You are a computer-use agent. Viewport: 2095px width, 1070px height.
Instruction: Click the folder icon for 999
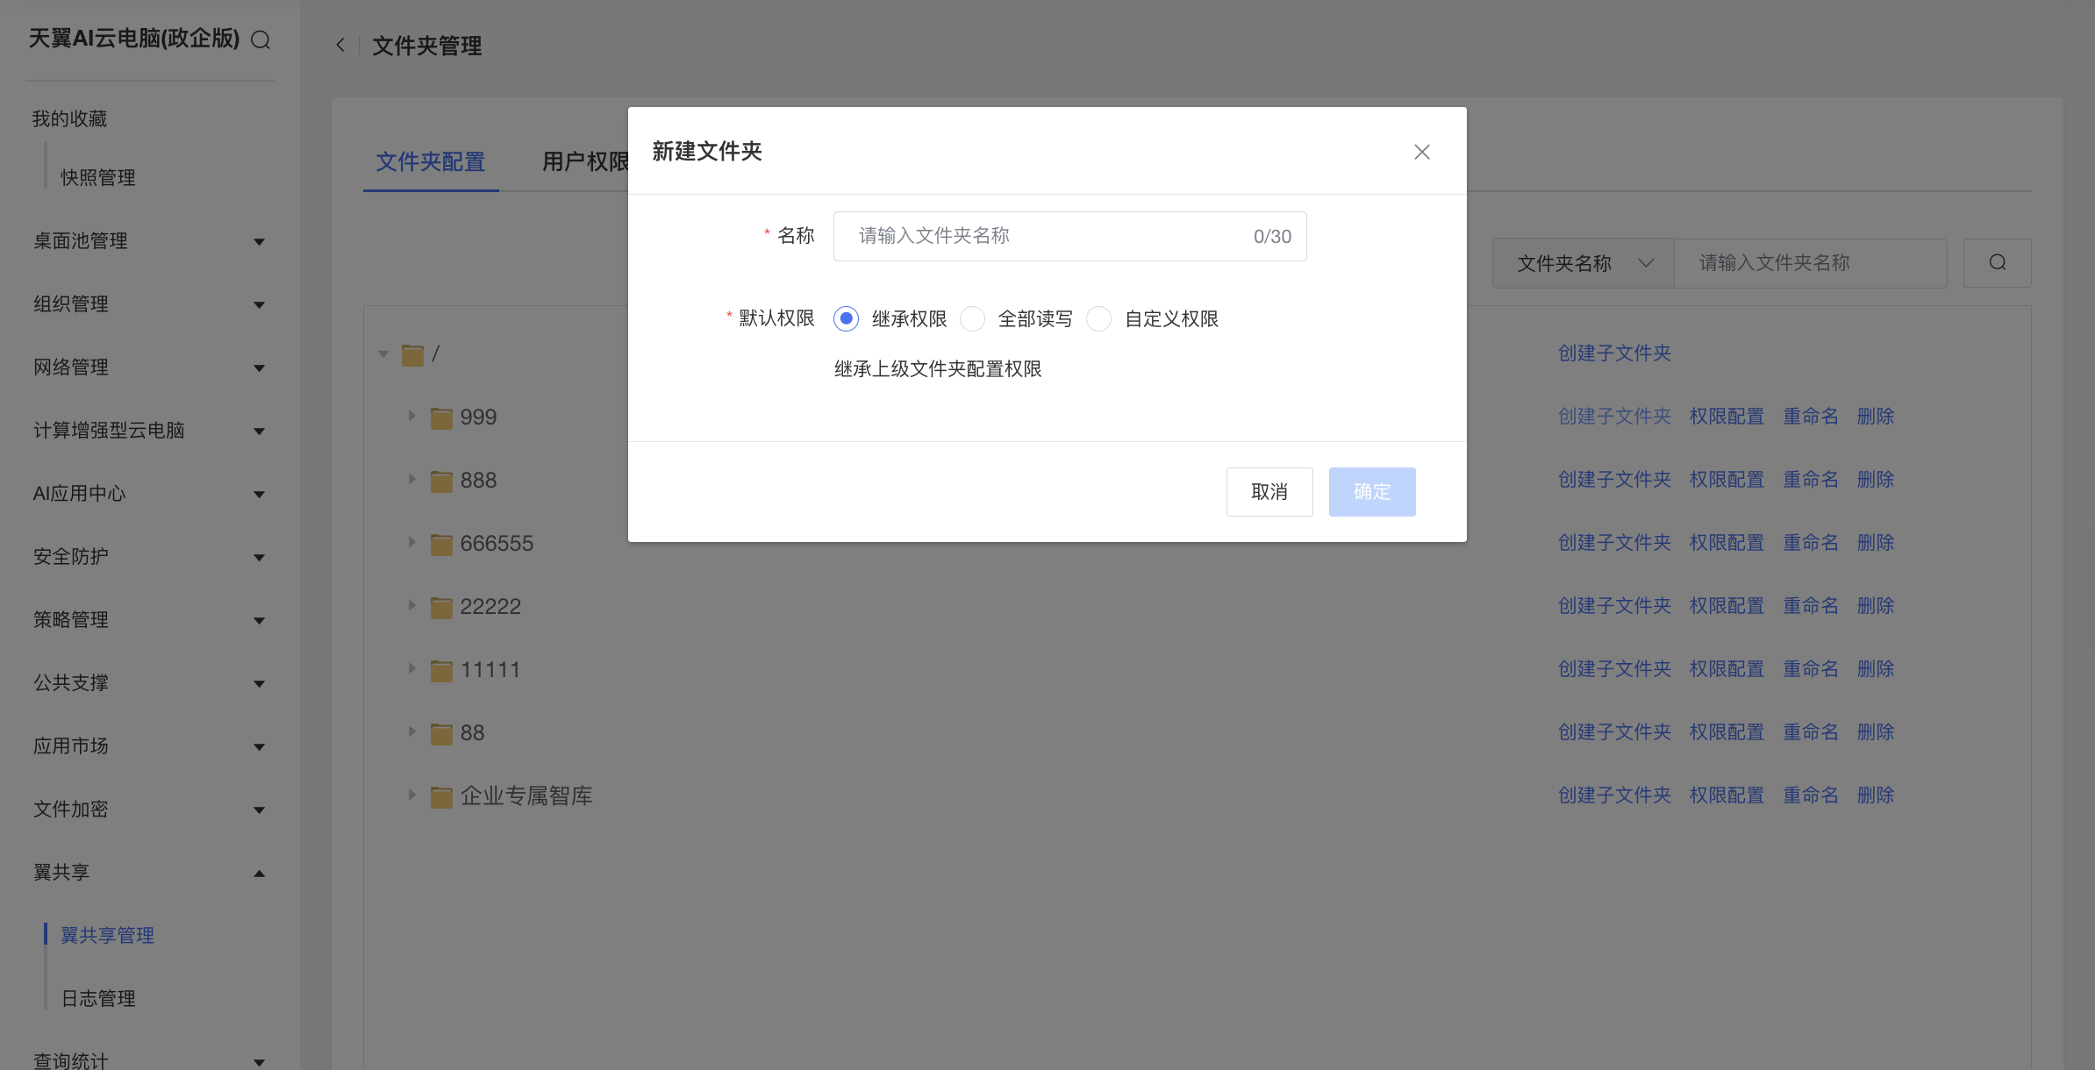(441, 418)
